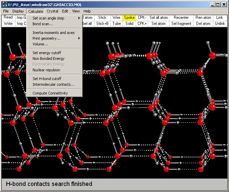Click the Sel atom button
Screen dimensions: 229x192
[159, 24]
